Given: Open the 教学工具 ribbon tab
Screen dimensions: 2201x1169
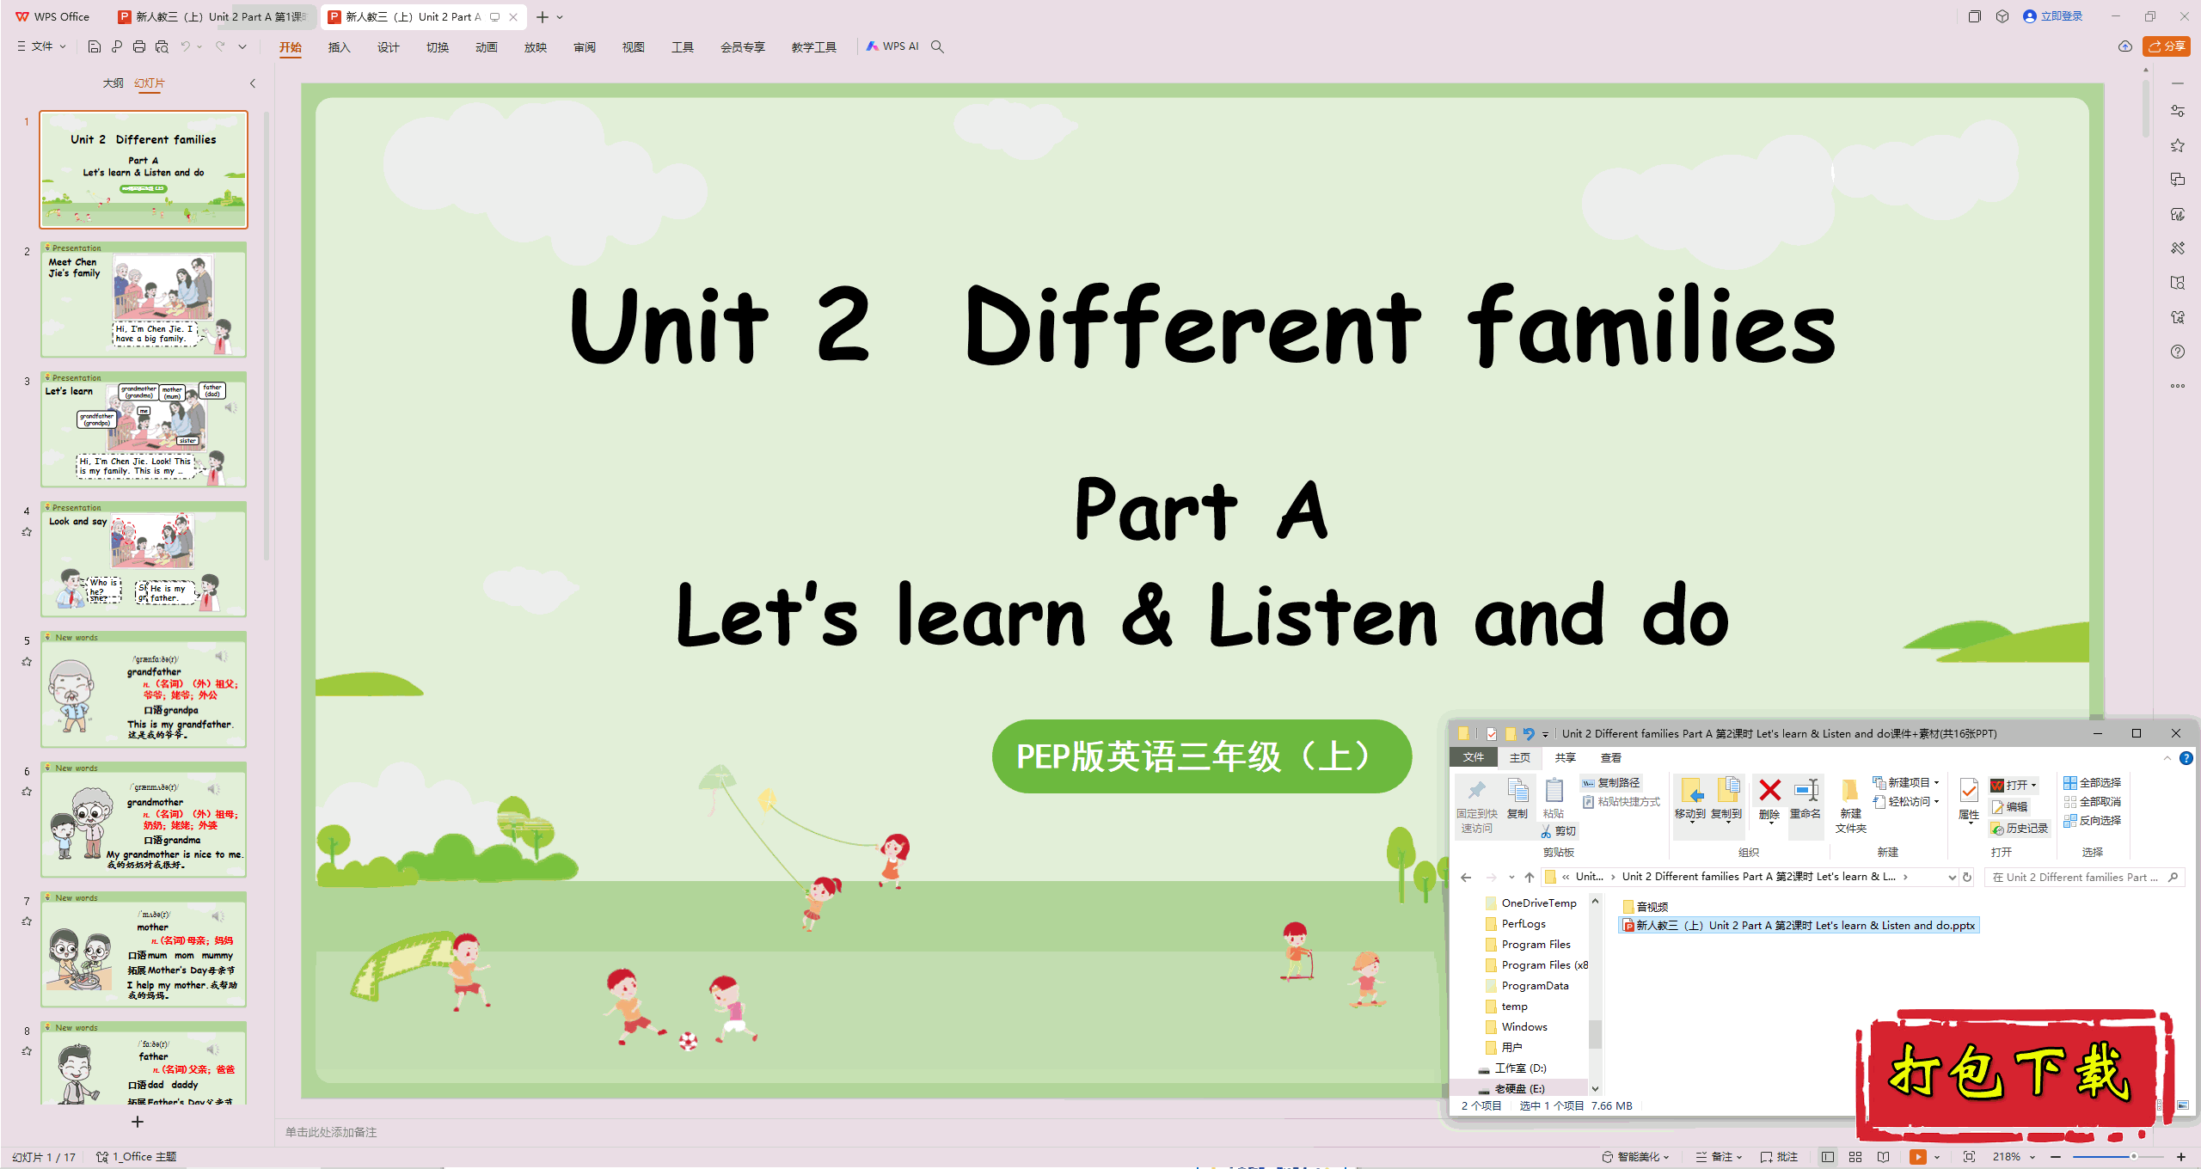Looking at the screenshot, I should coord(814,47).
